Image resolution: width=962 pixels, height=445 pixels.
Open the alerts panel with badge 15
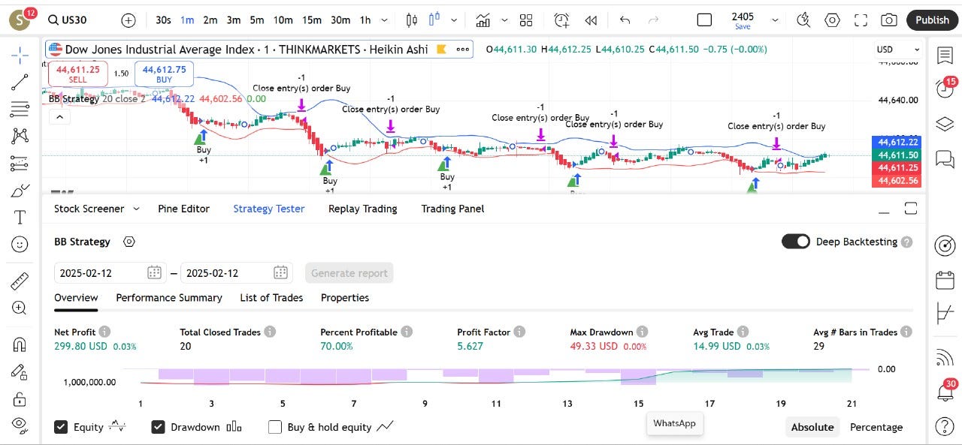click(944, 89)
